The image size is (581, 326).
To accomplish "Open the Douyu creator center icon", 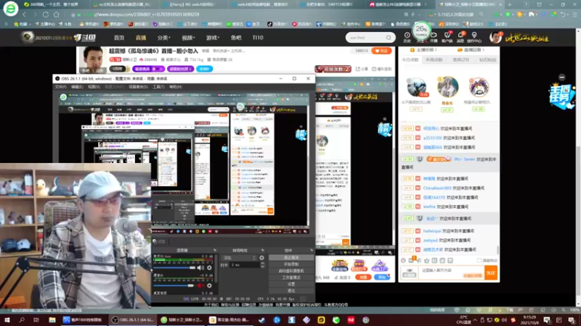I will (474, 38).
